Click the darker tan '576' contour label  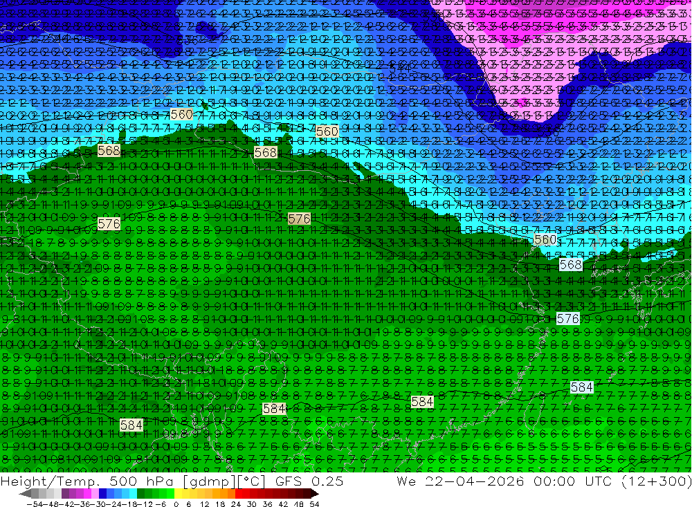pos(299,219)
